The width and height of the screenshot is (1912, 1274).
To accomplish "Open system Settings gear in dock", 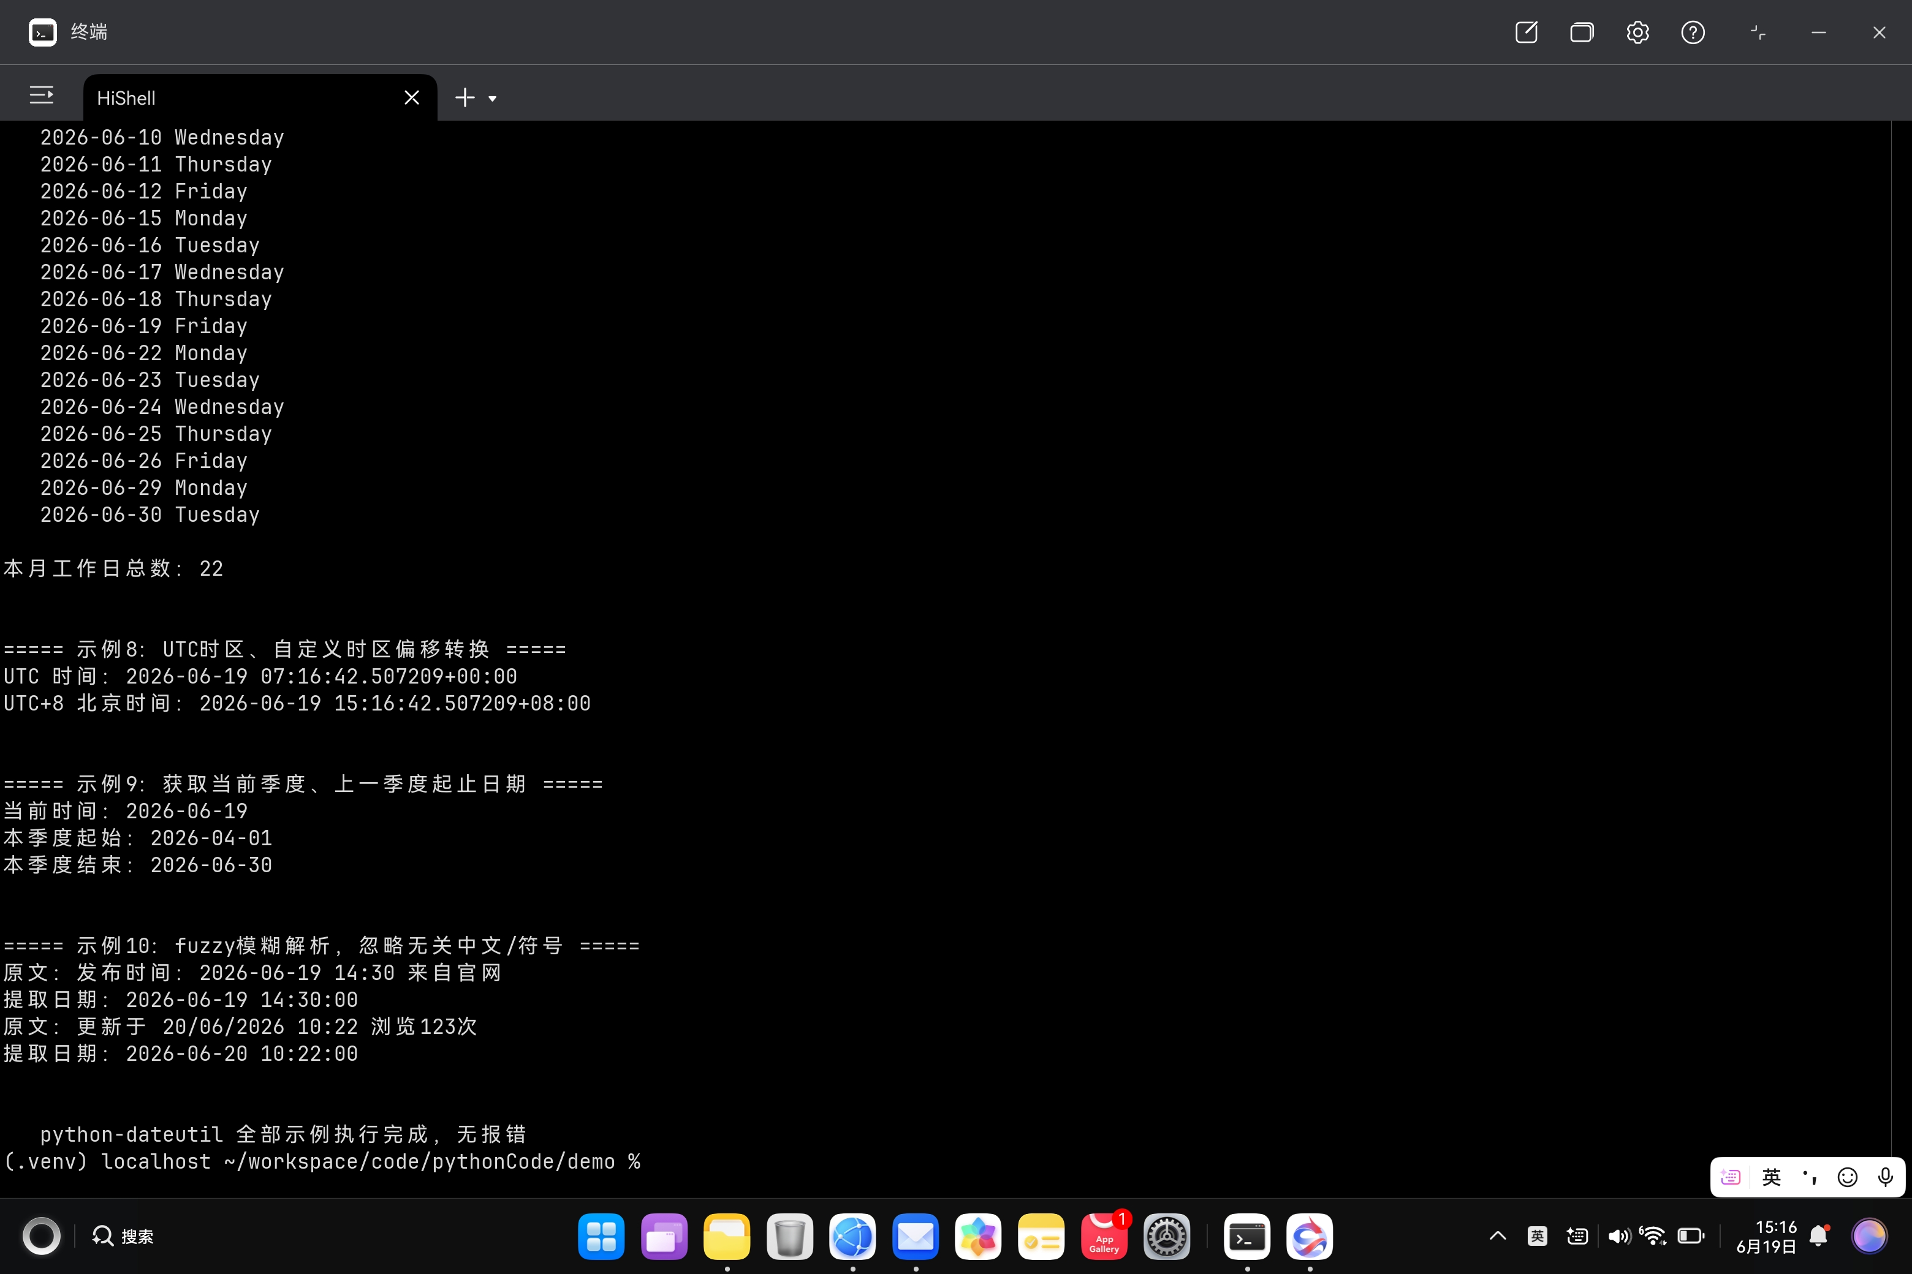I will coord(1167,1237).
